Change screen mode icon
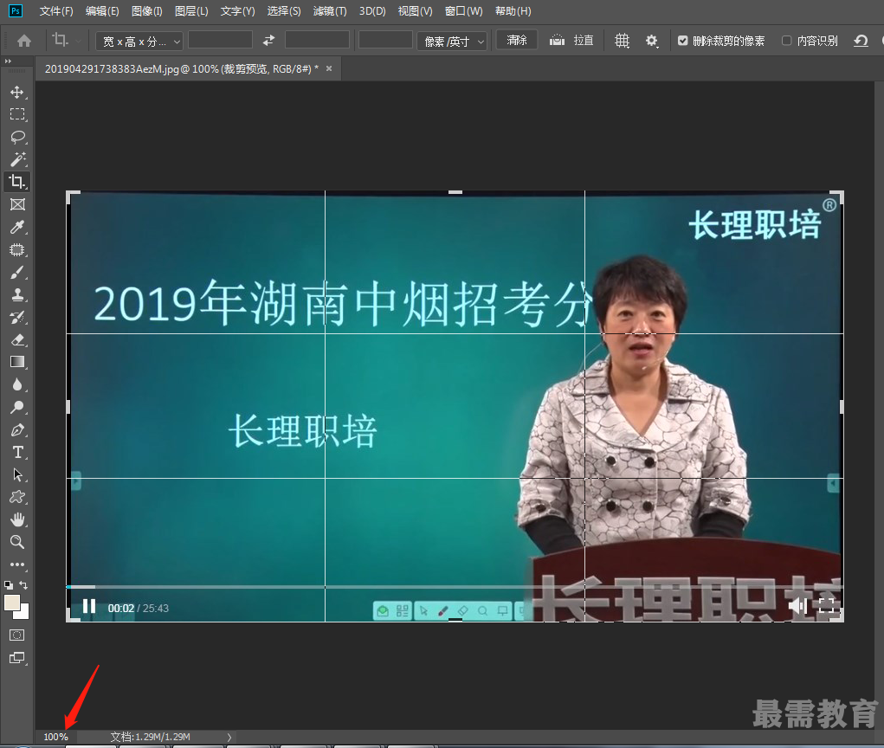884x748 pixels. 17,658
